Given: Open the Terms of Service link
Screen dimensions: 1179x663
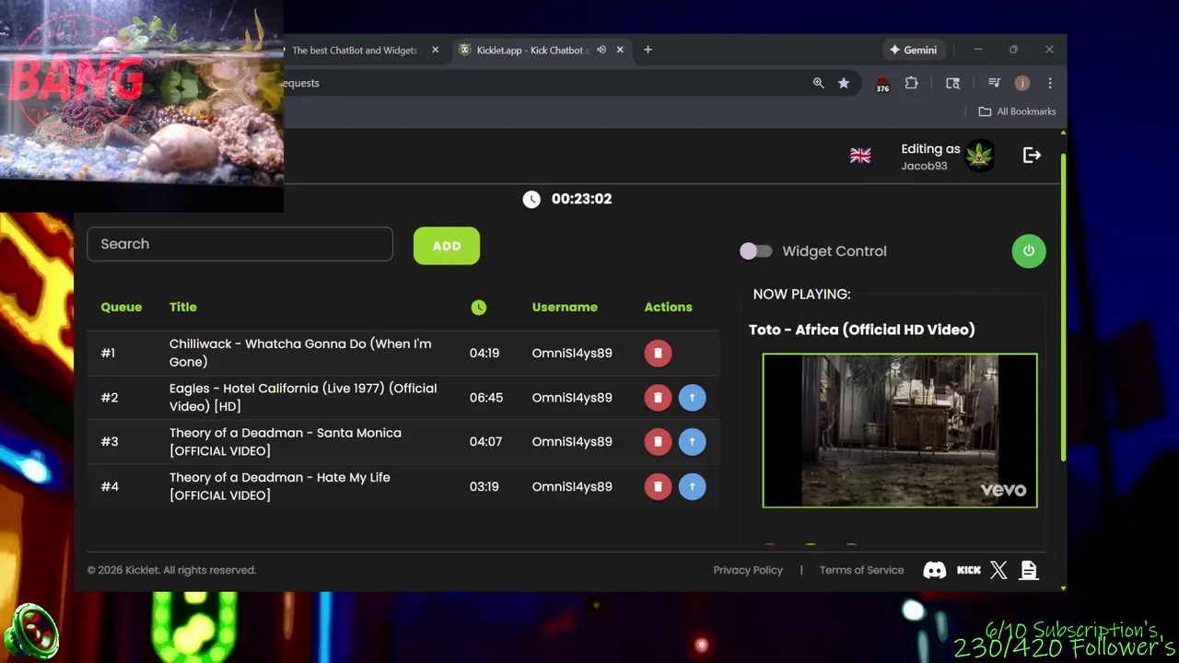Looking at the screenshot, I should pos(861,570).
